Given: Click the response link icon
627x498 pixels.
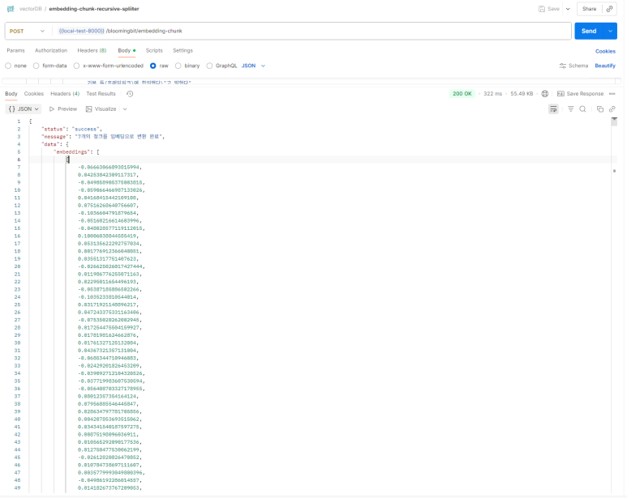Looking at the screenshot, I should click(x=612, y=109).
